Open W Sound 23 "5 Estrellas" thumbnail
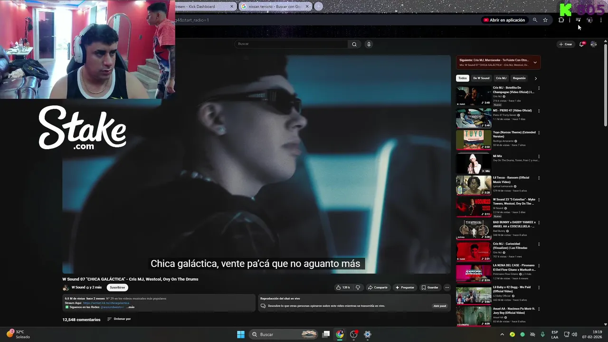 point(474,207)
